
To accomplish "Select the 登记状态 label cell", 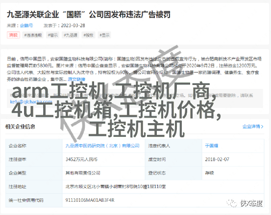I will [173, 173].
